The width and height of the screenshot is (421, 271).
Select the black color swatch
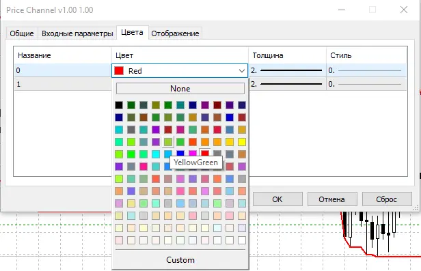click(119, 105)
